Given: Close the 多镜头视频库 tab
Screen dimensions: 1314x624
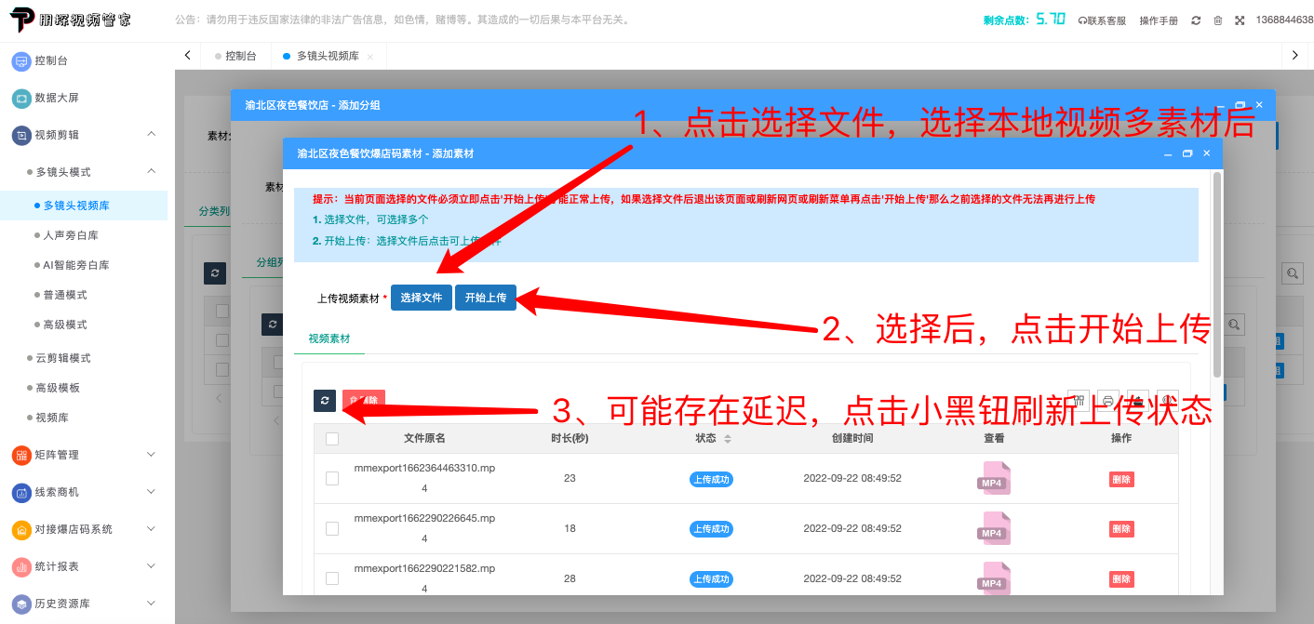Looking at the screenshot, I should point(369,57).
